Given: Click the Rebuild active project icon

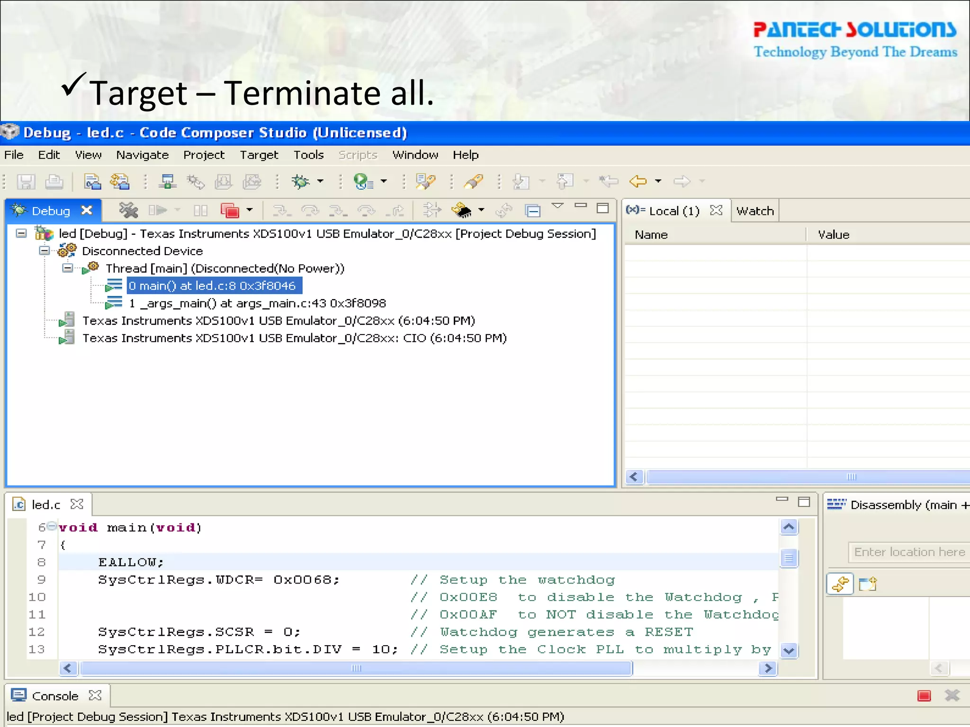Looking at the screenshot, I should pyautogui.click(x=120, y=182).
